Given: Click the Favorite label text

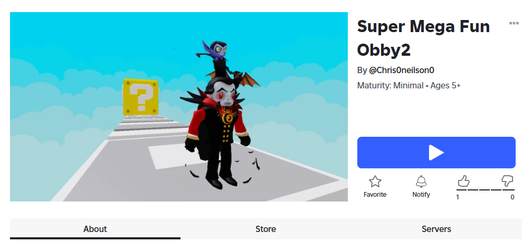Looking at the screenshot, I should pos(375,194).
